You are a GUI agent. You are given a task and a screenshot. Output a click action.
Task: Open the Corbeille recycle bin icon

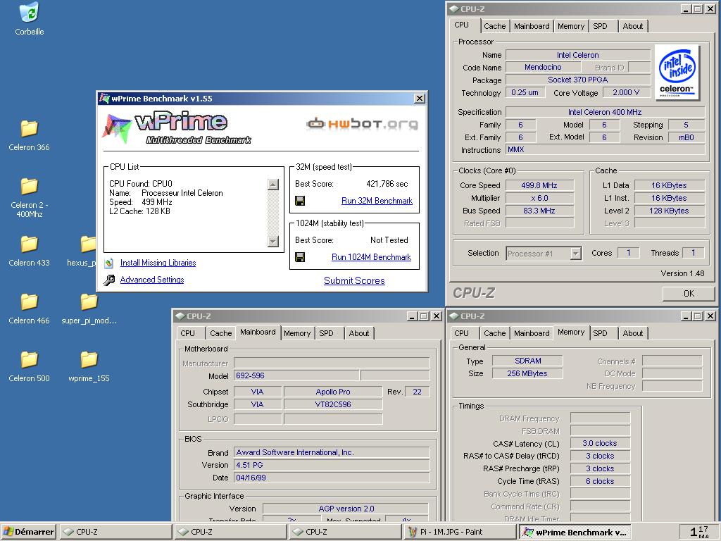coord(30,13)
